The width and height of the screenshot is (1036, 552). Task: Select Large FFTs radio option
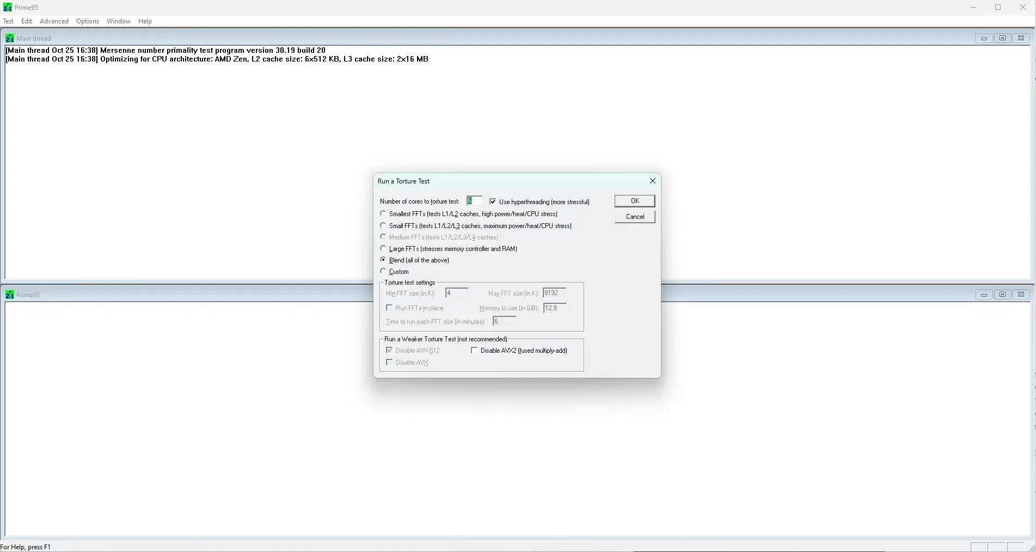coord(383,248)
